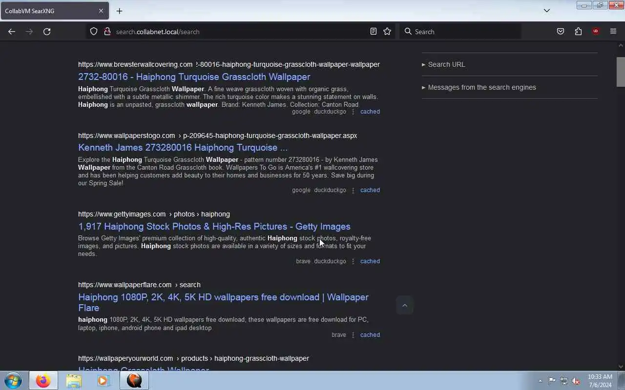Image resolution: width=625 pixels, height=390 pixels.
Task: Show hidden system tray icons
Action: point(540,381)
